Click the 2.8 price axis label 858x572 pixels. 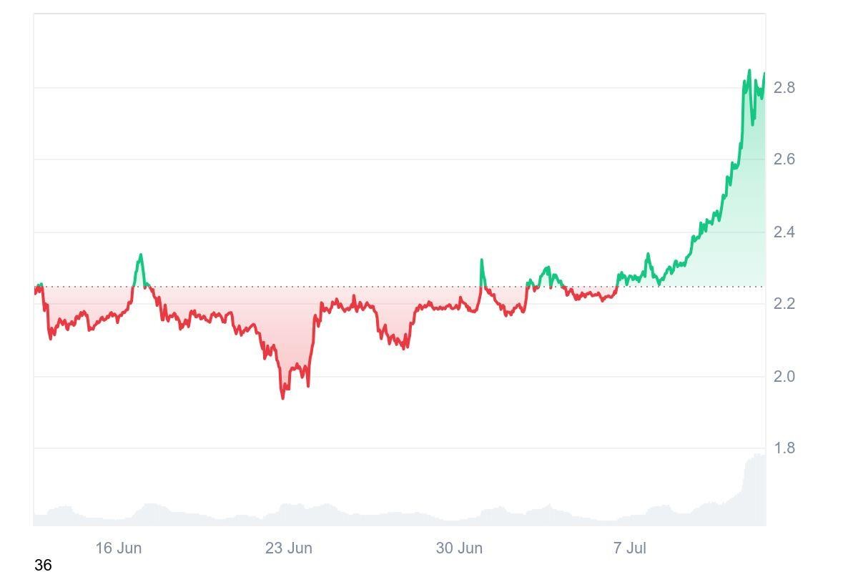click(x=784, y=88)
